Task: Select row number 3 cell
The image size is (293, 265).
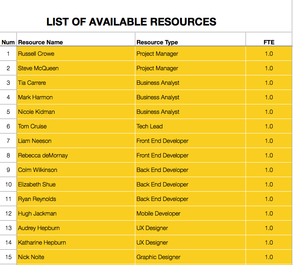Action: pos(8,83)
